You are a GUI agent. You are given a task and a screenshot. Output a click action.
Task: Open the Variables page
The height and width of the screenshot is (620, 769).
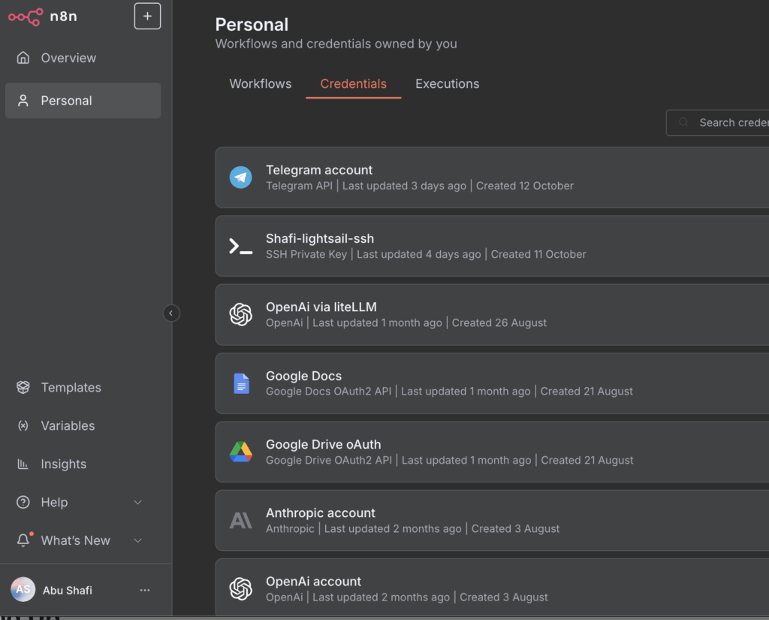tap(68, 426)
